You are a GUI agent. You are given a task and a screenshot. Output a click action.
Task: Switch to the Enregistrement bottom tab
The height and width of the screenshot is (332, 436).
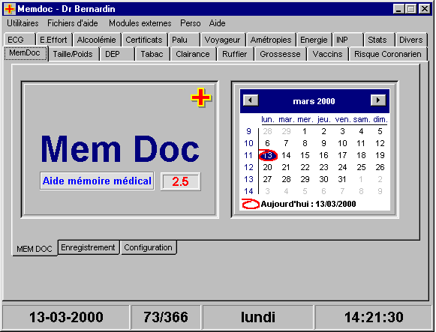pyautogui.click(x=88, y=247)
